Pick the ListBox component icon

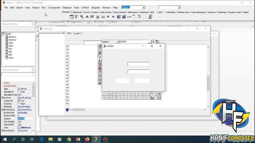(x=119, y=17)
